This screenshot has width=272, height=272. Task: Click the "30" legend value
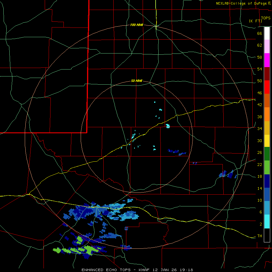[260, 141]
